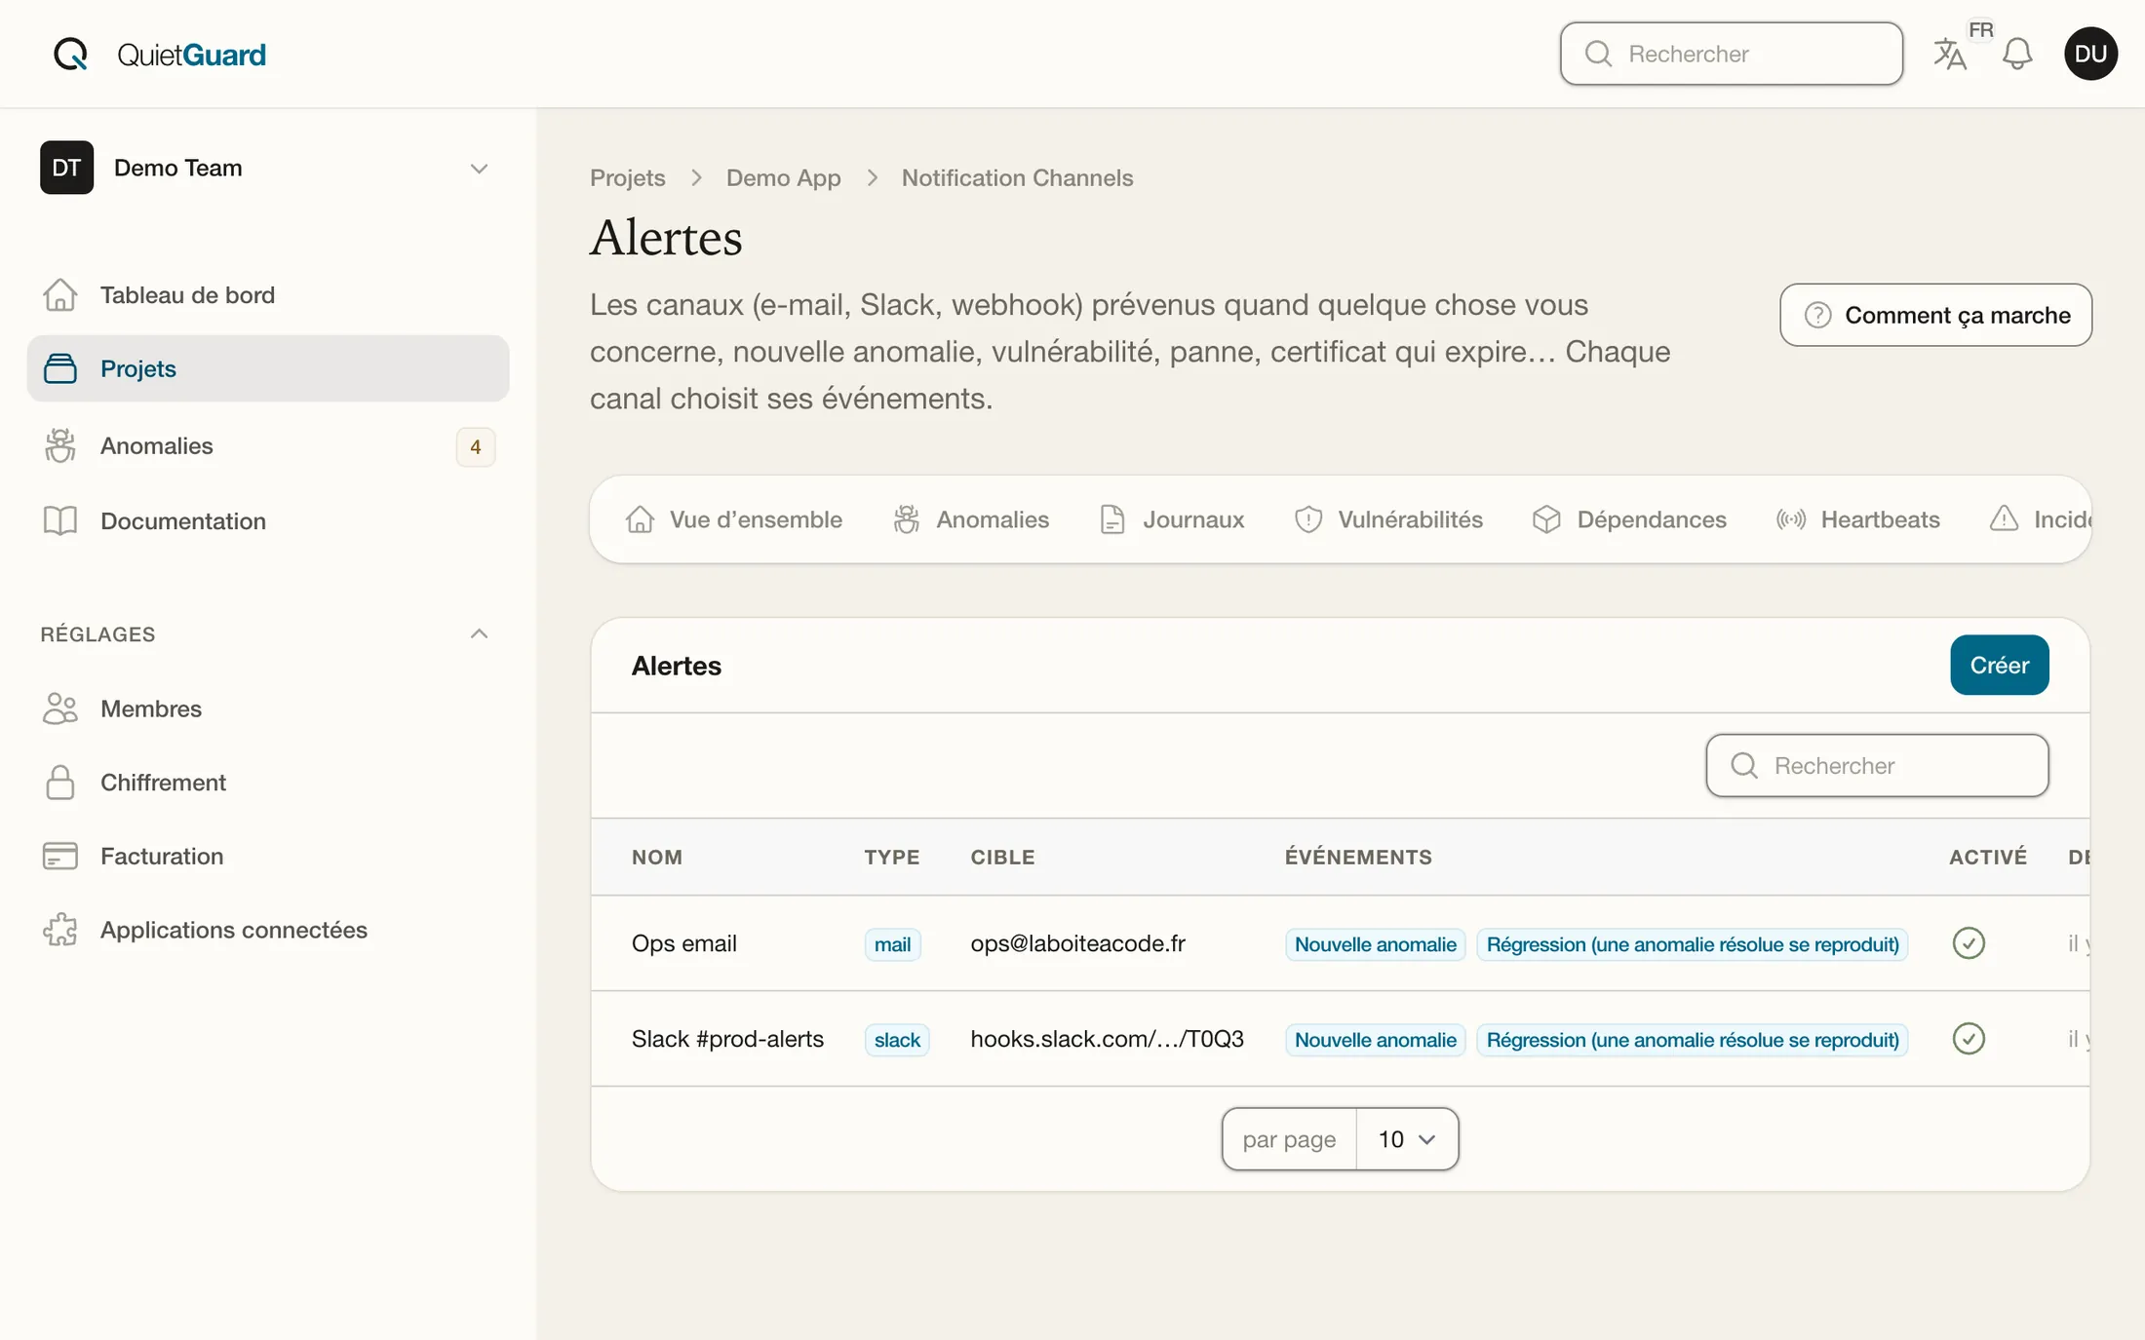Sort by the NOM column header
The image size is (2145, 1340).
pos(657,857)
